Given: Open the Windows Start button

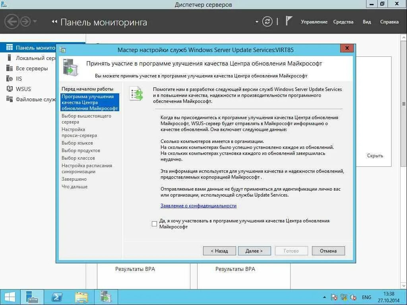Looking at the screenshot, I should [x=10, y=297].
